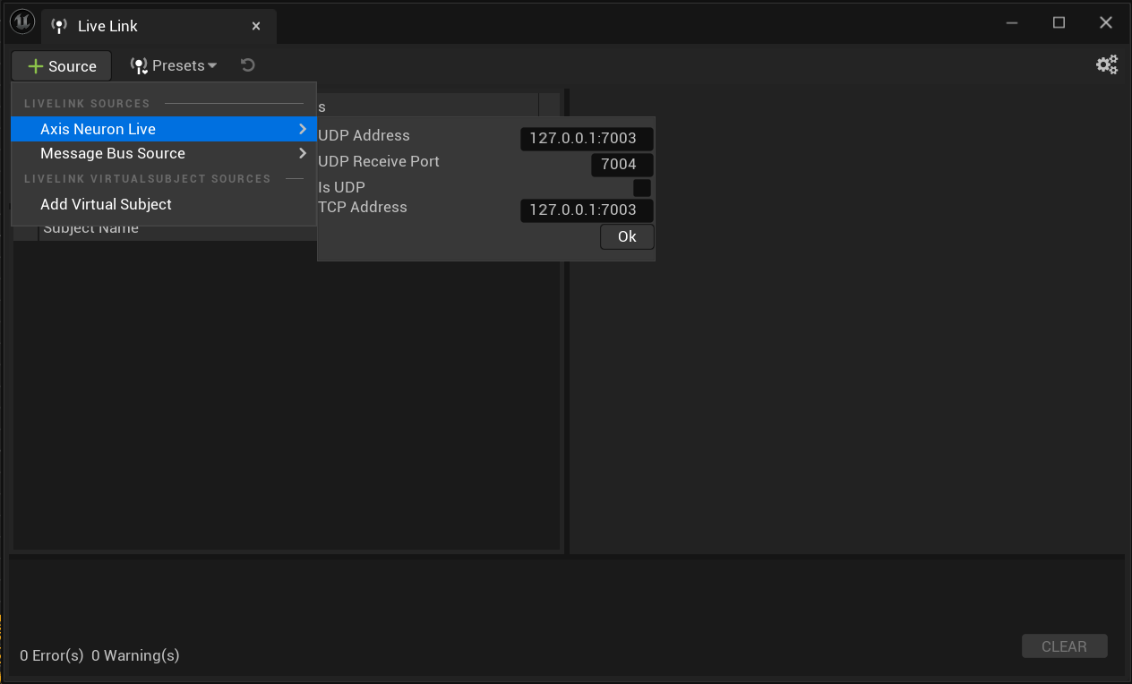Click the green plus Source button
Image resolution: width=1132 pixels, height=684 pixels.
click(62, 66)
